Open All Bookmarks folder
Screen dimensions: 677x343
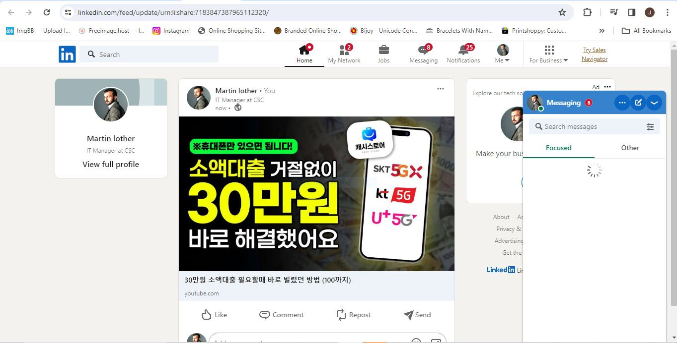click(647, 31)
